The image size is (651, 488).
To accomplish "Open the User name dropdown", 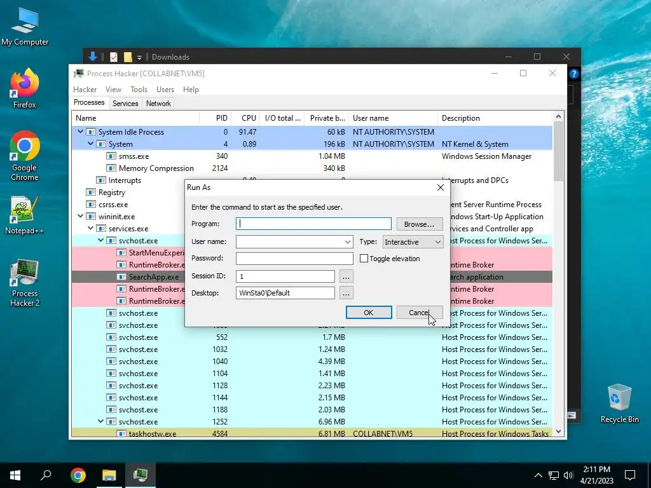I will coord(348,242).
